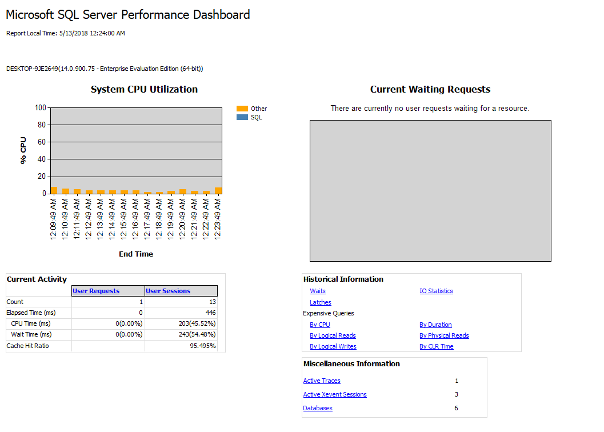Open the User Sessions link
Image resolution: width=604 pixels, height=432 pixels.
click(168, 291)
